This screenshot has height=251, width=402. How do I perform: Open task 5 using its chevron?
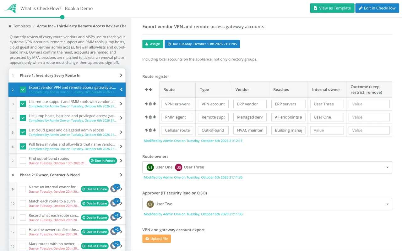pos(121,132)
